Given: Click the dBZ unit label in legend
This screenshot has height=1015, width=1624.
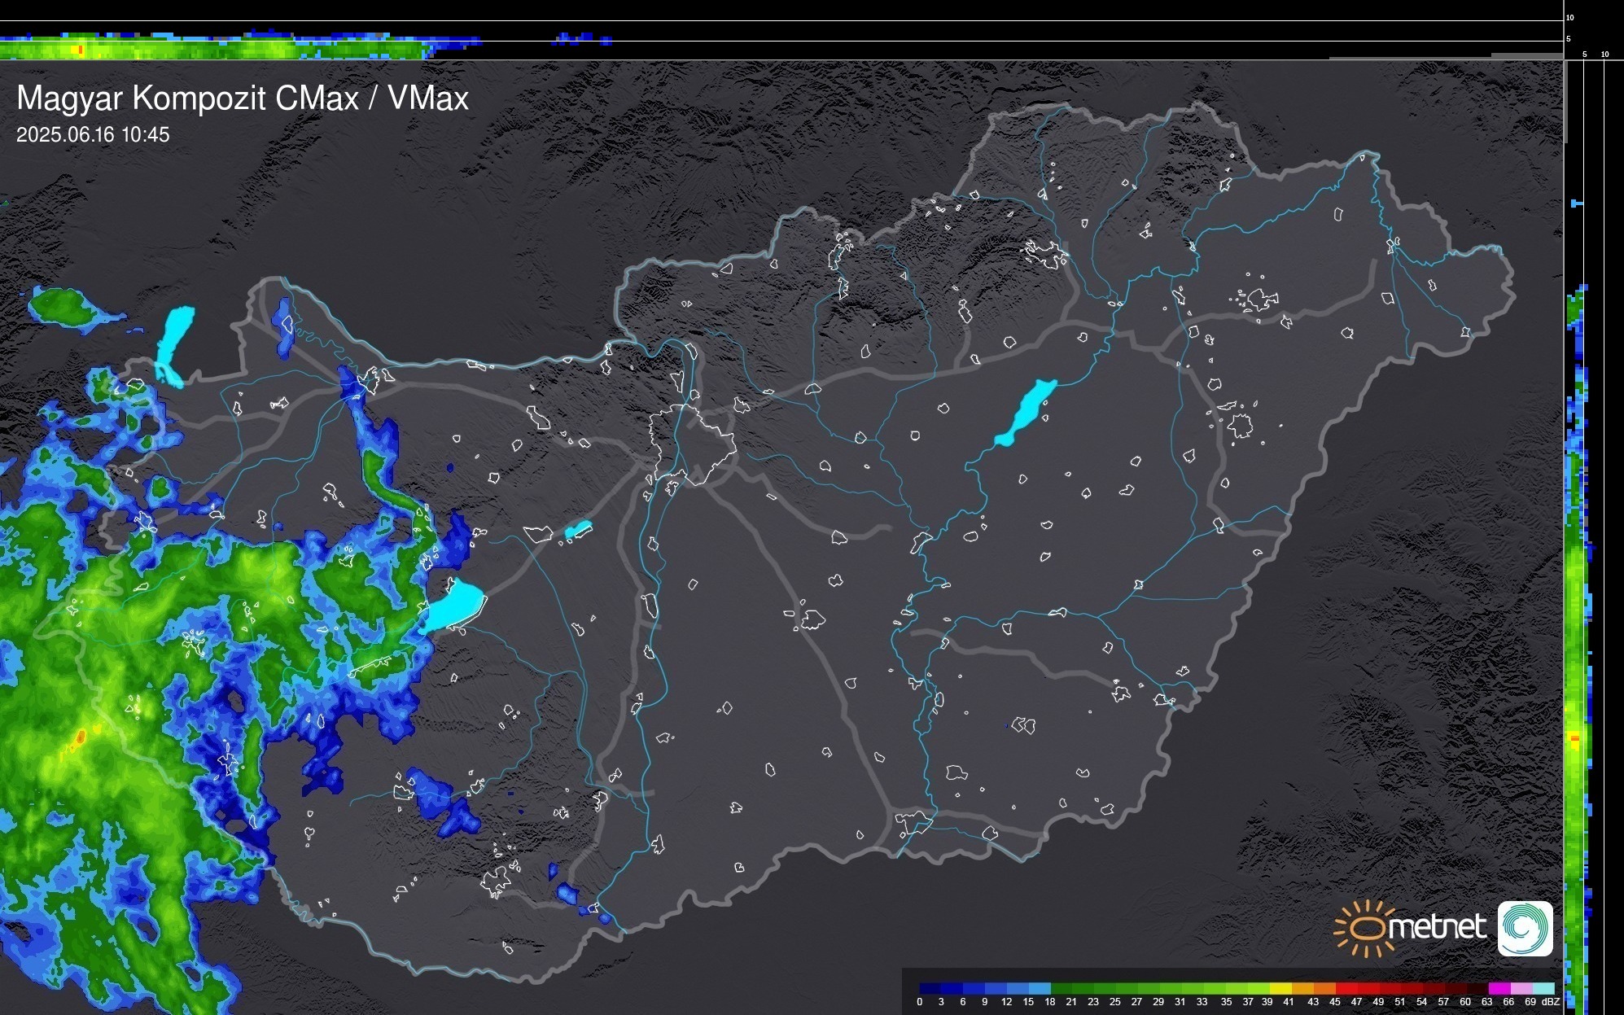Looking at the screenshot, I should pyautogui.click(x=1550, y=1002).
